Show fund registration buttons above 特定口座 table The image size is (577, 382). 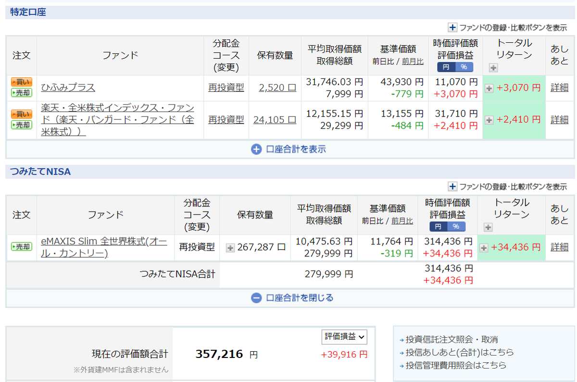pyautogui.click(x=508, y=27)
